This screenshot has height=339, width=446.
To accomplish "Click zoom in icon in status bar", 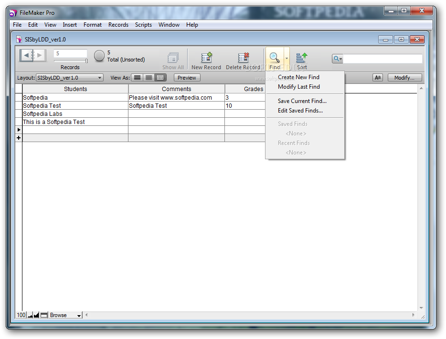I will pos(36,315).
